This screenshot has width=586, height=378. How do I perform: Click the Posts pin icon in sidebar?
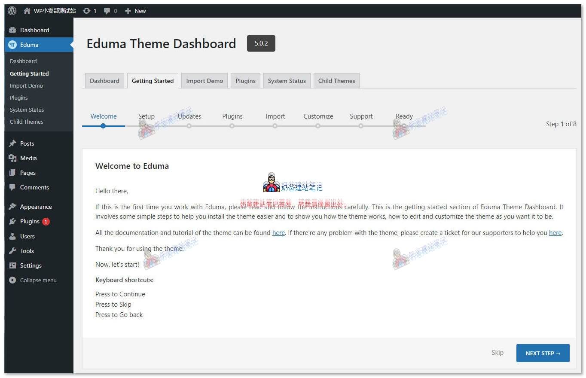coord(12,143)
